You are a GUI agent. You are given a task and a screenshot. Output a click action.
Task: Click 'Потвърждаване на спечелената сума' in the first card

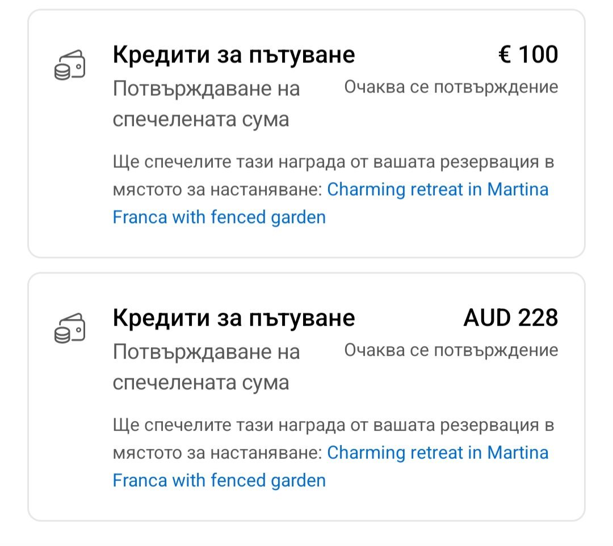(x=206, y=104)
